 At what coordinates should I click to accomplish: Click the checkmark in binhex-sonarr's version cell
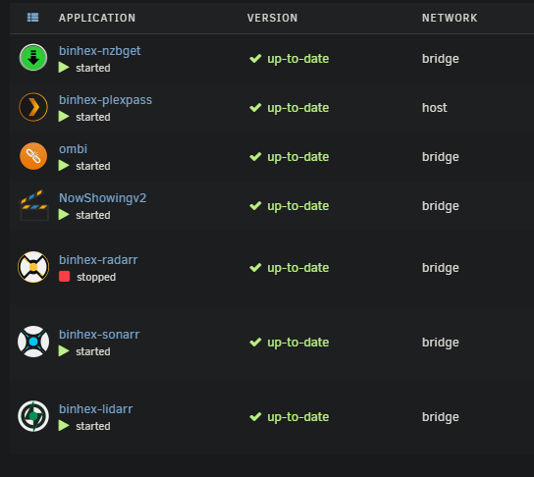pos(255,343)
